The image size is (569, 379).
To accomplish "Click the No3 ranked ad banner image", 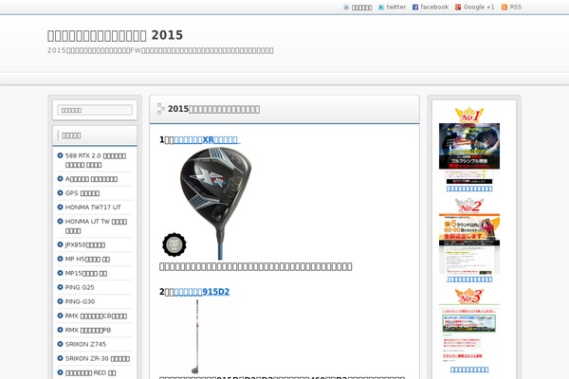I will click(x=469, y=334).
